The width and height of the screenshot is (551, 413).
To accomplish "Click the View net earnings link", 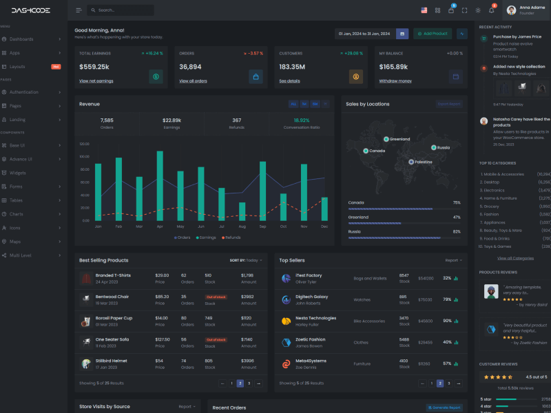I will click(x=96, y=81).
